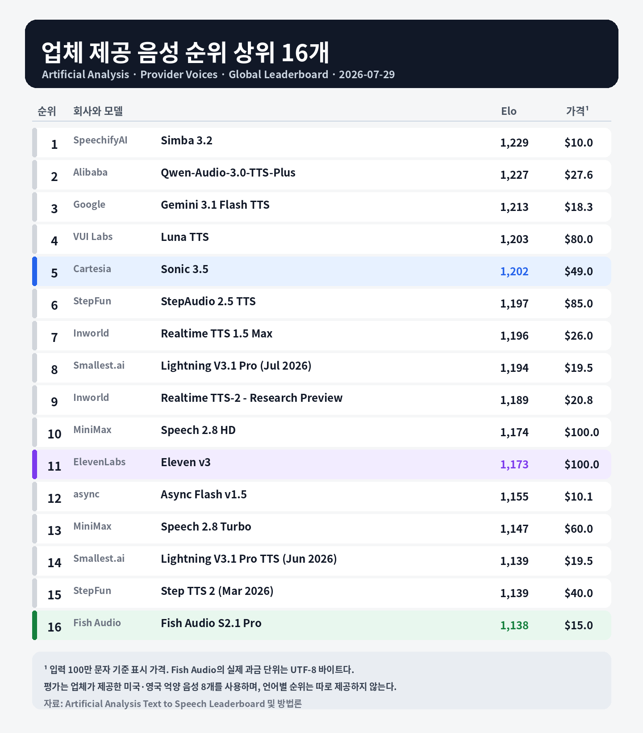This screenshot has width=643, height=733.
Task: Click the price '$10.0' in the Simba row
Action: (579, 143)
